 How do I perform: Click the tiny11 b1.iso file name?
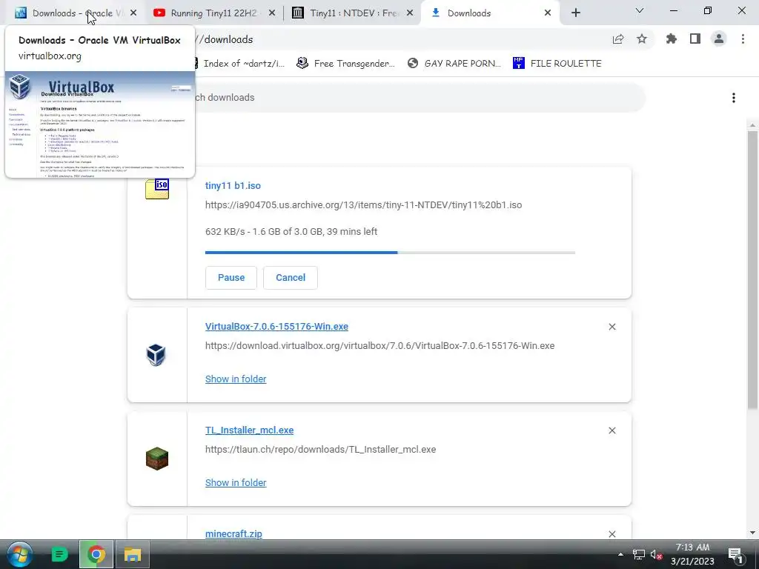click(233, 186)
